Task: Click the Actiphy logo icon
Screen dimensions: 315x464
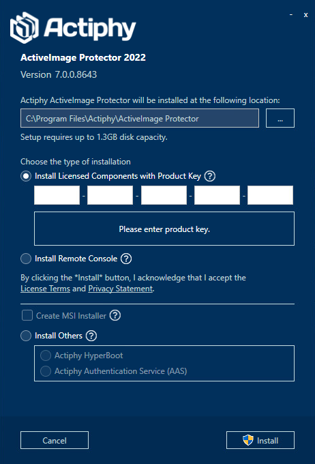Action: click(25, 27)
